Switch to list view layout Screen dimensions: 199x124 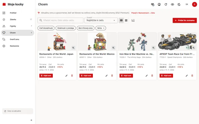click(x=126, y=20)
